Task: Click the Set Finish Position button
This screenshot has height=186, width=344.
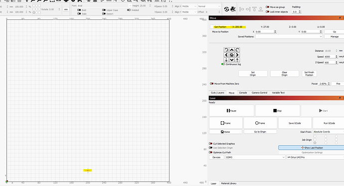Action: tap(309, 74)
